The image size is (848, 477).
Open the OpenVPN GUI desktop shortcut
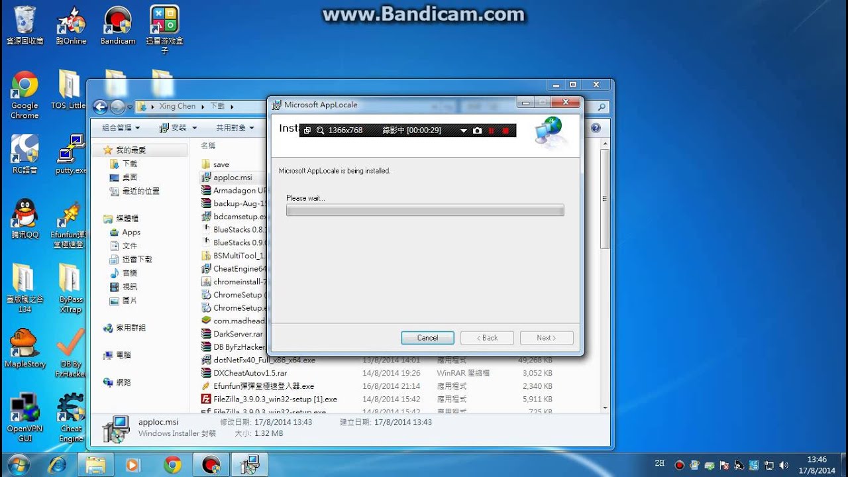(25, 417)
